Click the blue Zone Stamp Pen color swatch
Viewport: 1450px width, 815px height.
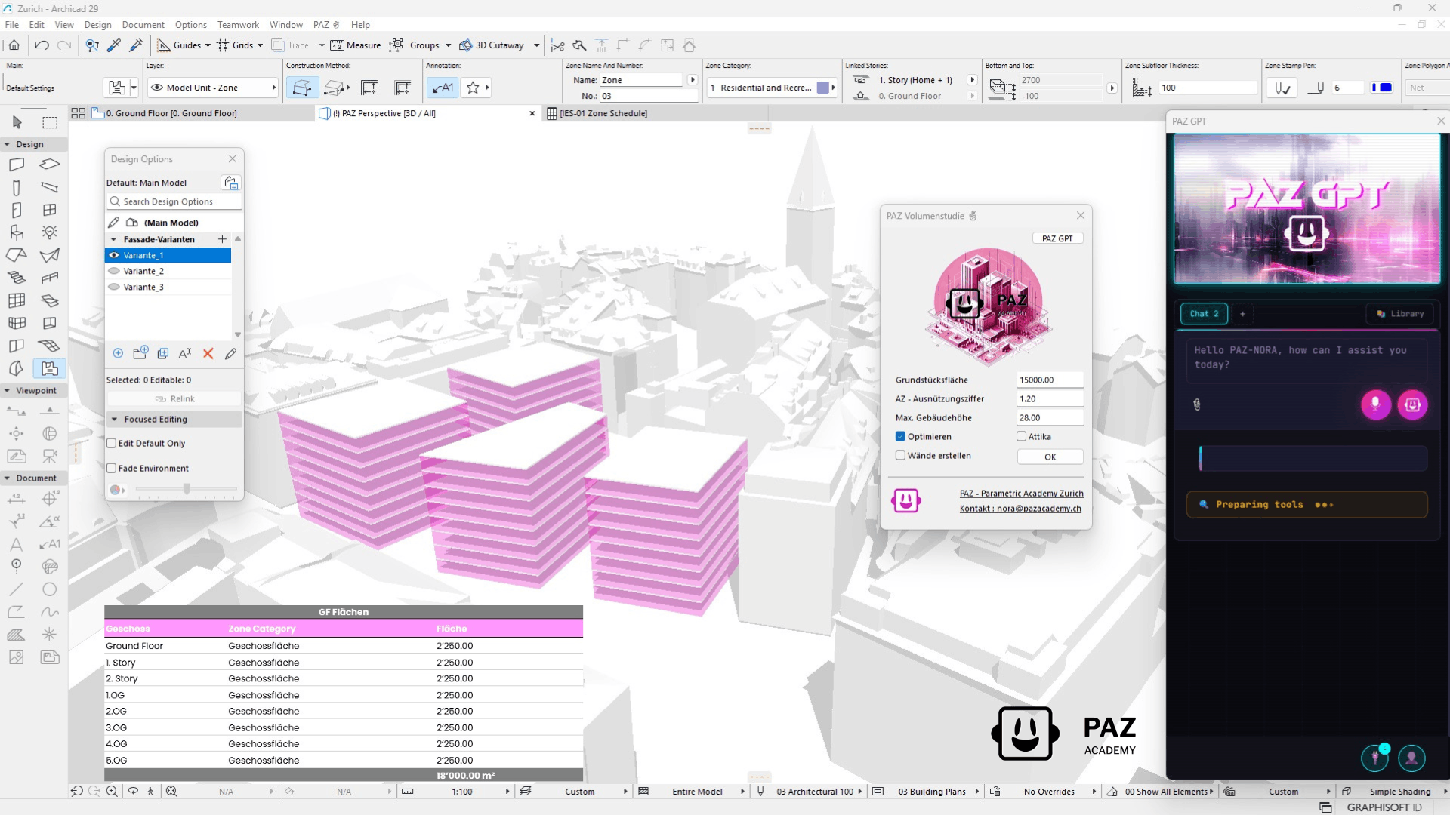[1386, 88]
